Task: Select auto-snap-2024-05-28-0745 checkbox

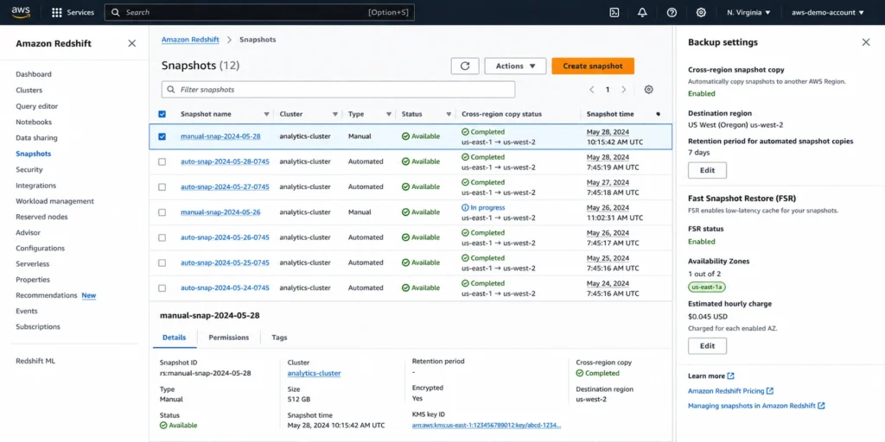Action: click(x=162, y=161)
